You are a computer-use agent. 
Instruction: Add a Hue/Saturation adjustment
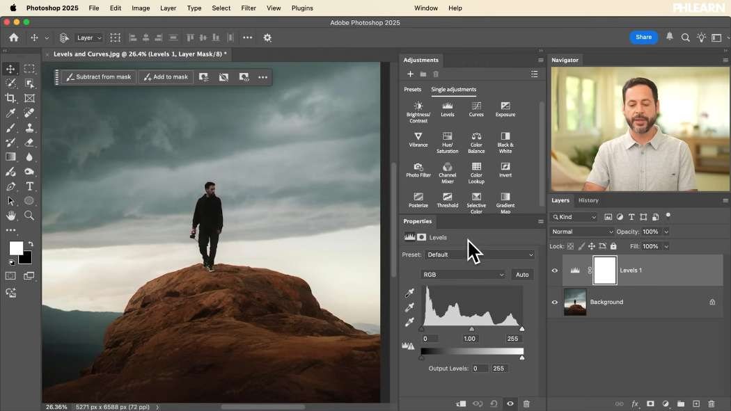(447, 143)
